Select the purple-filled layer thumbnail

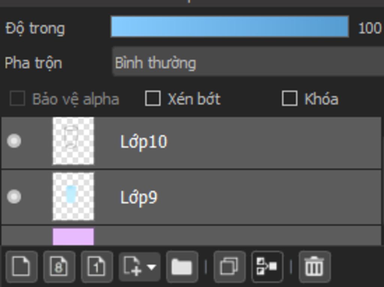pyautogui.click(x=73, y=236)
